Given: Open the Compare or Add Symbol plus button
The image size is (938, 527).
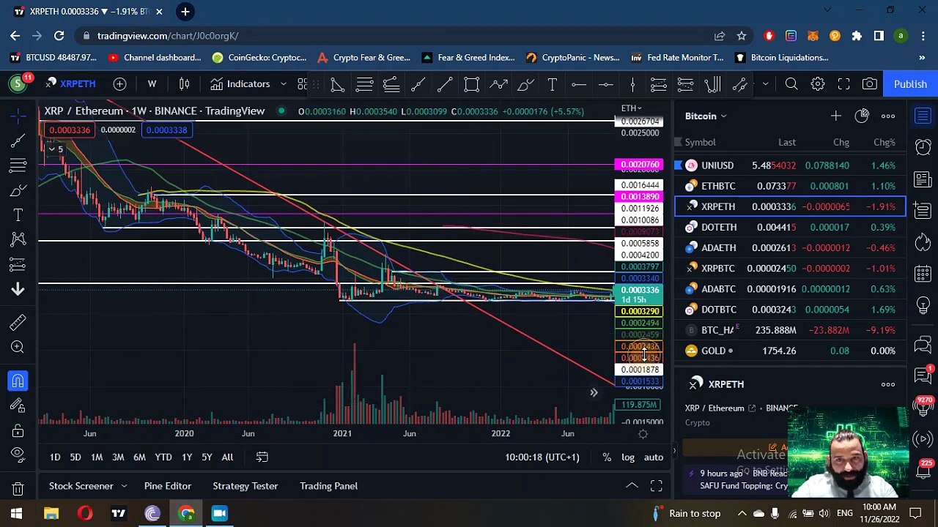Looking at the screenshot, I should pos(119,84).
